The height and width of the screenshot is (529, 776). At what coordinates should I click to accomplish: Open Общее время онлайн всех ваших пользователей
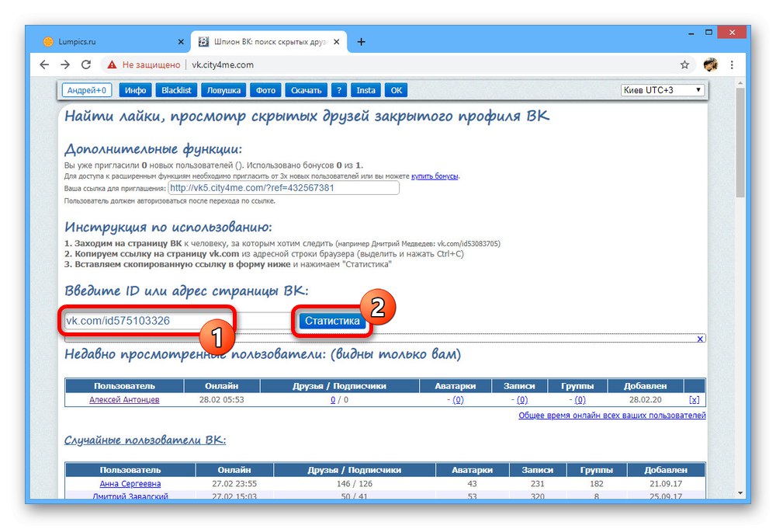point(612,415)
